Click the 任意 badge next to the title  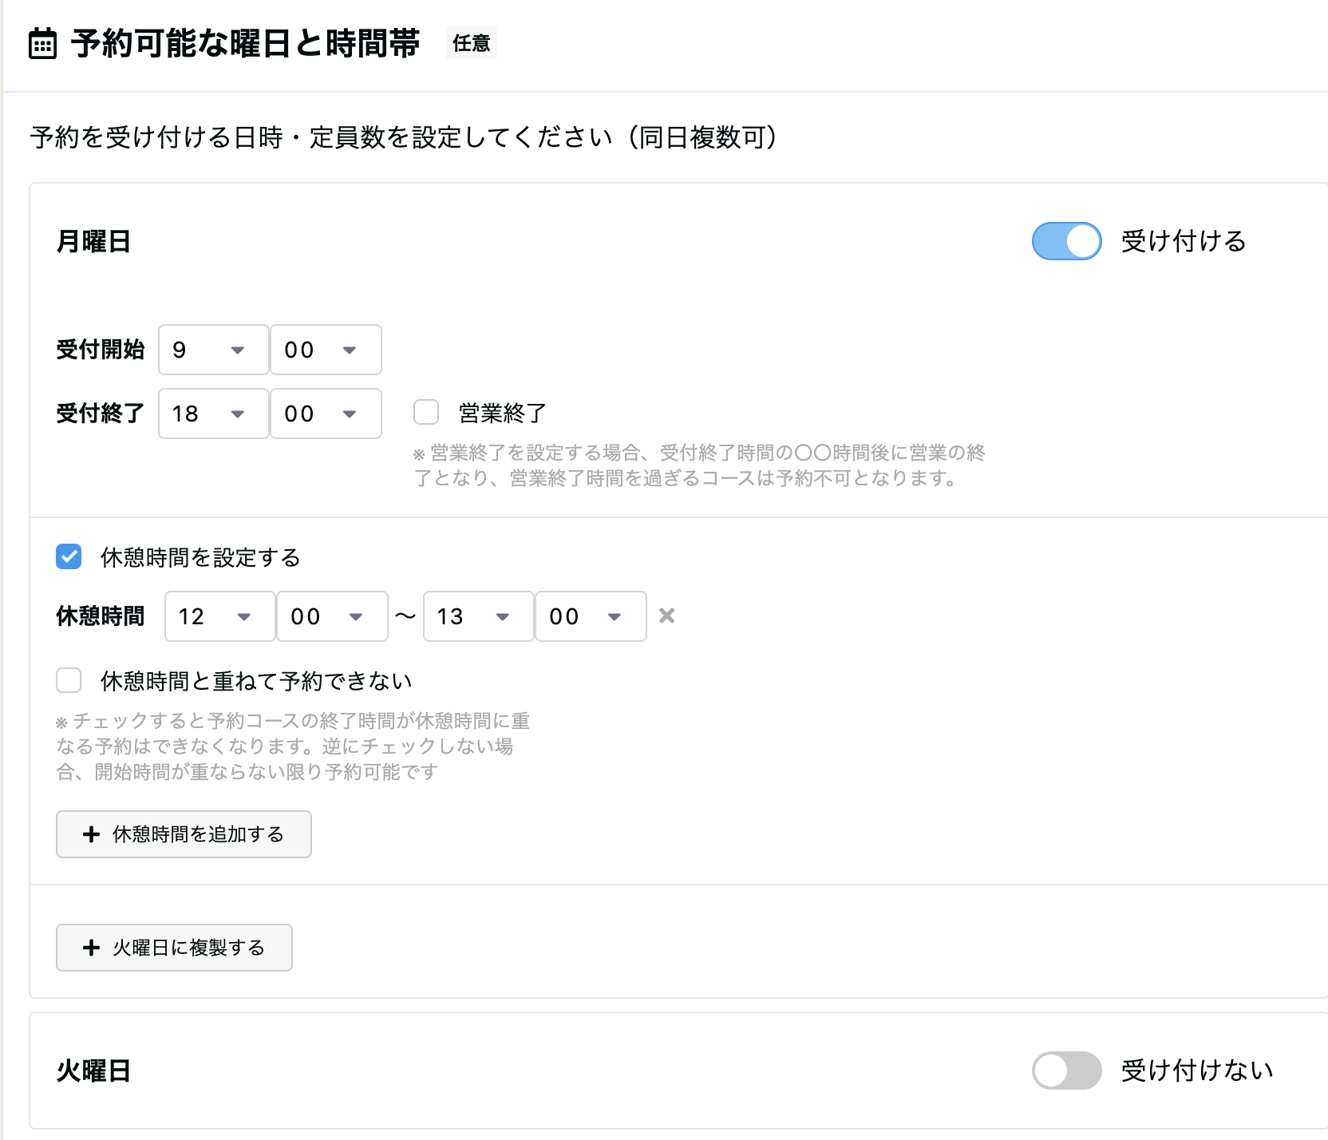tap(471, 44)
